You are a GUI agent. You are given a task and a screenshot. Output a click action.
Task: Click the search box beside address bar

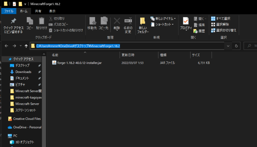251,46
